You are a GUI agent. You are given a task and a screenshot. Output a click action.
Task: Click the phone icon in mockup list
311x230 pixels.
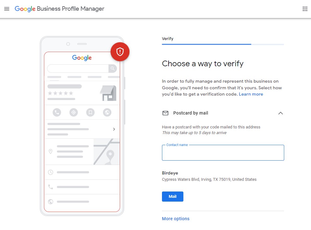(x=51, y=187)
